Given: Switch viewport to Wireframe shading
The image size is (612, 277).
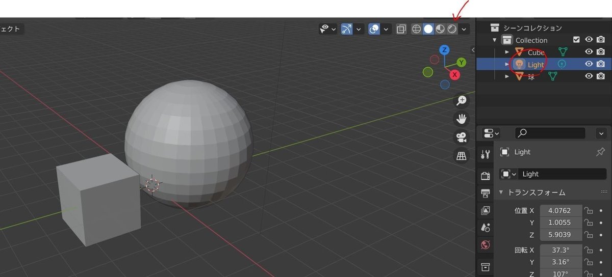Looking at the screenshot, I should (417, 29).
